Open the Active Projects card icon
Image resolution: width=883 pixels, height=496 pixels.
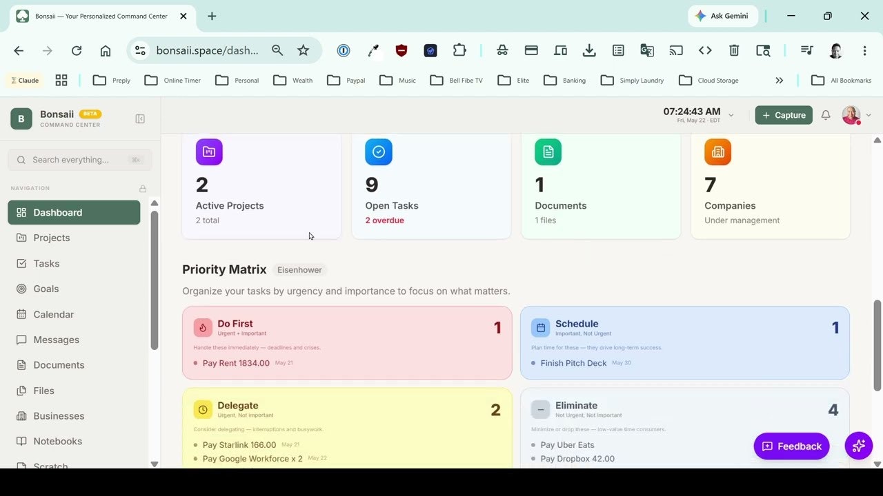209,152
